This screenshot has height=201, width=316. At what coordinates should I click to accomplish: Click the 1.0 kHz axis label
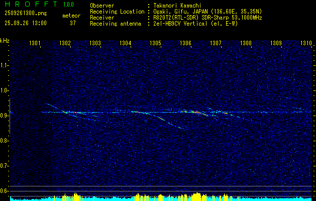(4, 91)
